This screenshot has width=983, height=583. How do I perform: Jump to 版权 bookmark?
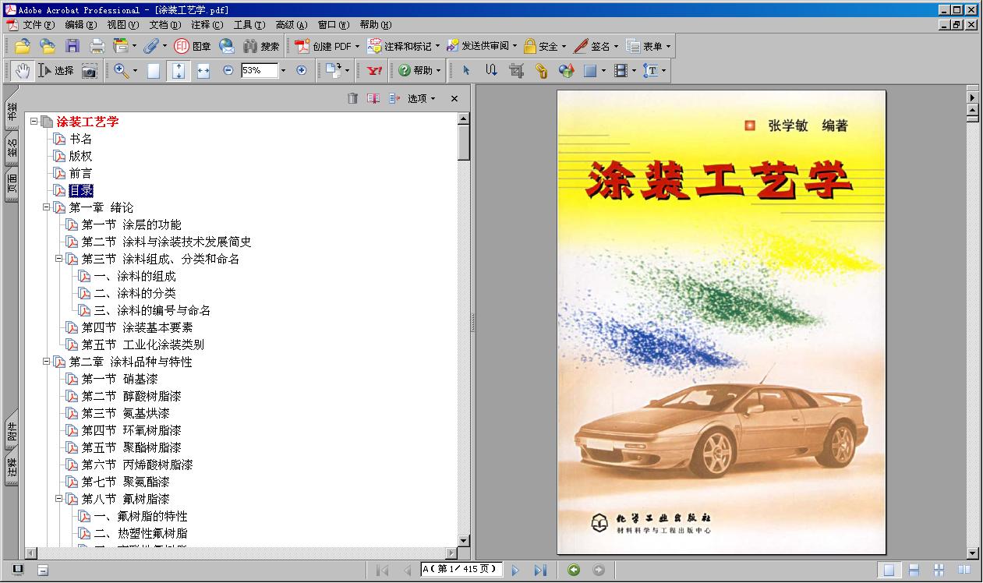80,156
